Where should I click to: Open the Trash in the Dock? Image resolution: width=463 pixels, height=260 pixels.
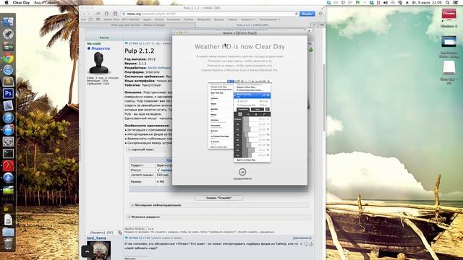tap(8, 243)
